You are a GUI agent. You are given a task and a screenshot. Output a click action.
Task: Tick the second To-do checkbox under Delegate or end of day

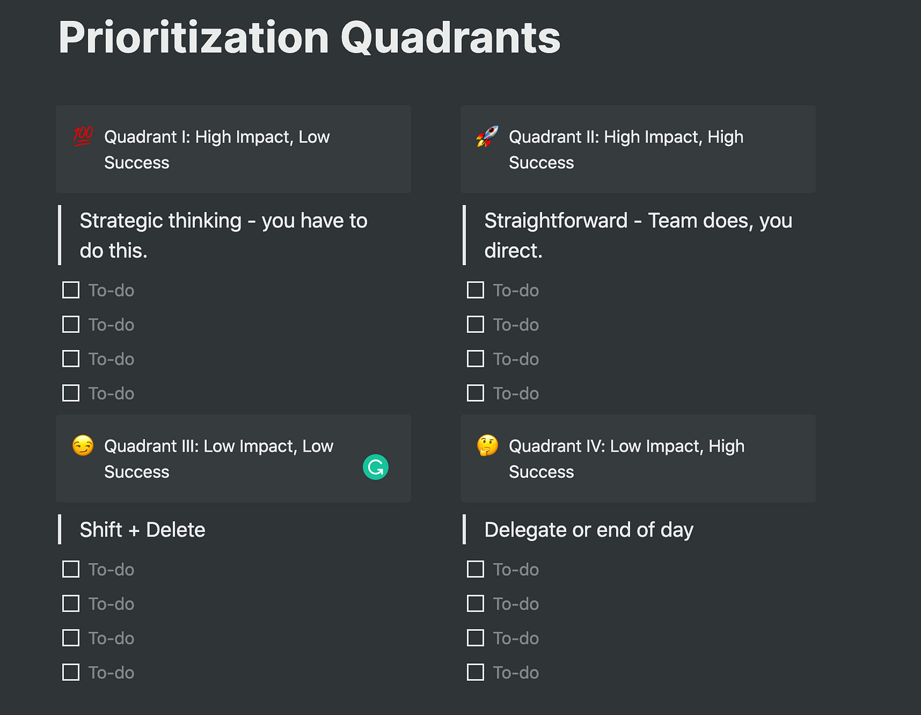pos(475,604)
